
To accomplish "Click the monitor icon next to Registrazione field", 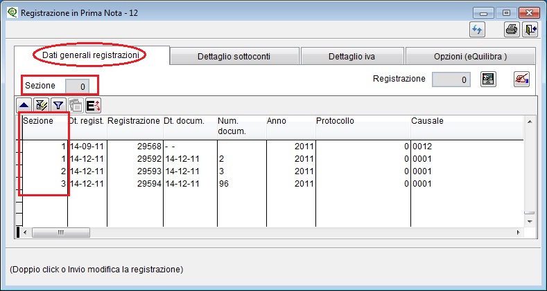I will click(x=488, y=79).
